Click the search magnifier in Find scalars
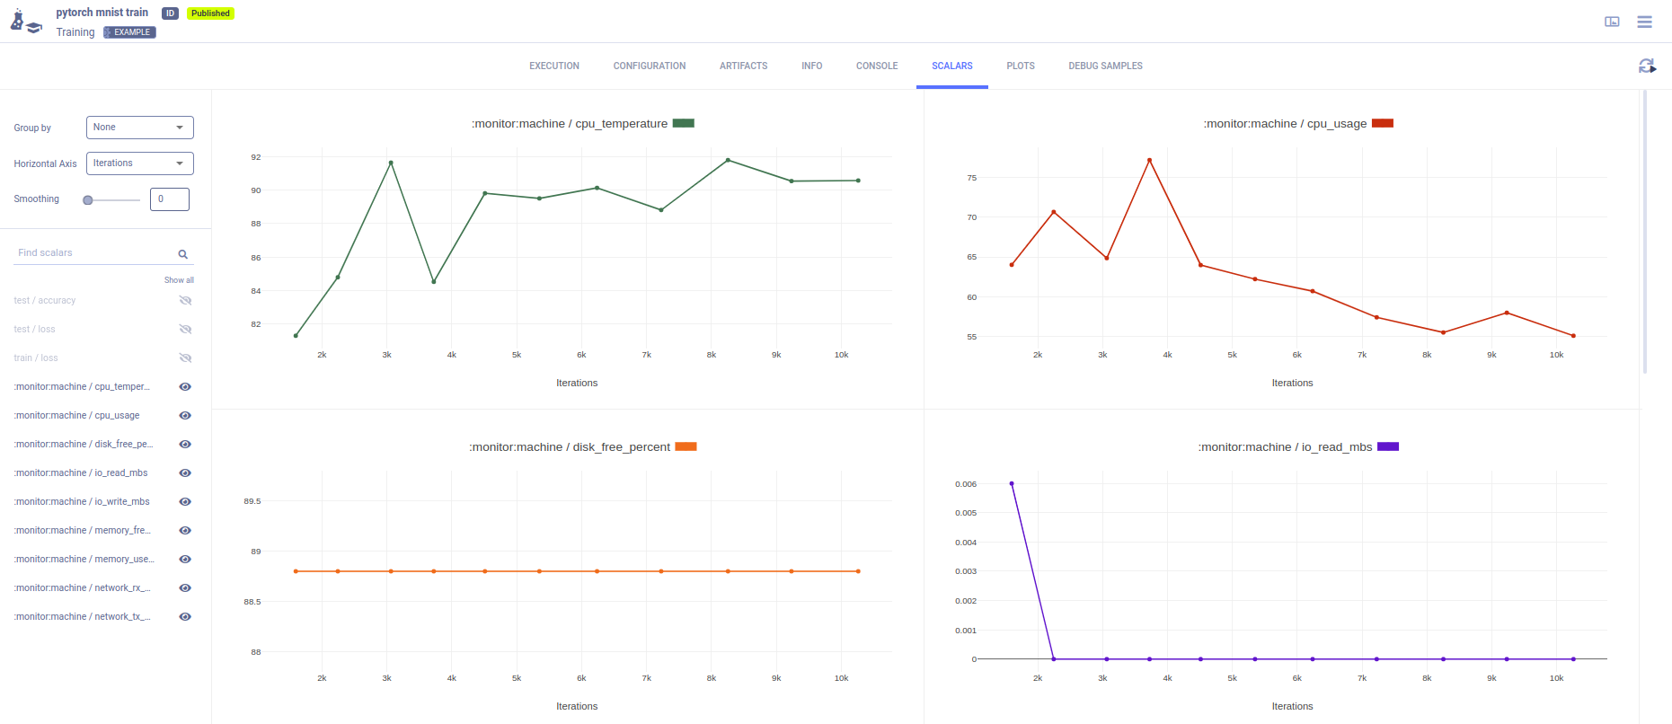 [183, 254]
